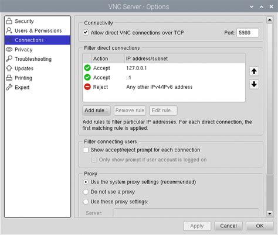Click the Port number field
278x235 pixels.
pos(248,33)
